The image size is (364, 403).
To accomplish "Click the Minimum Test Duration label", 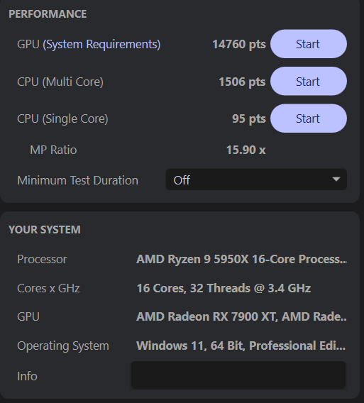I will (77, 180).
